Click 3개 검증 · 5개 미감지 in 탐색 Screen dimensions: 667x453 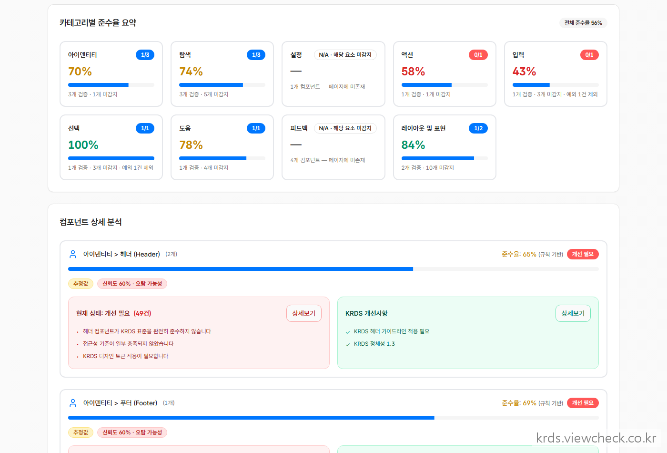click(x=204, y=94)
